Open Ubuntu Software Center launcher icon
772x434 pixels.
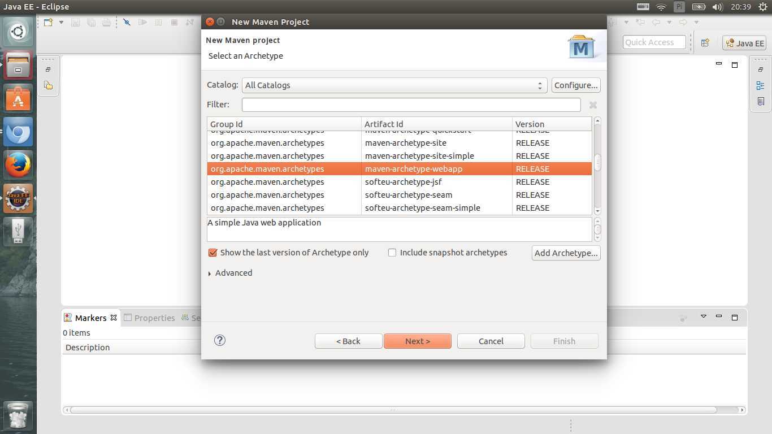pyautogui.click(x=18, y=98)
